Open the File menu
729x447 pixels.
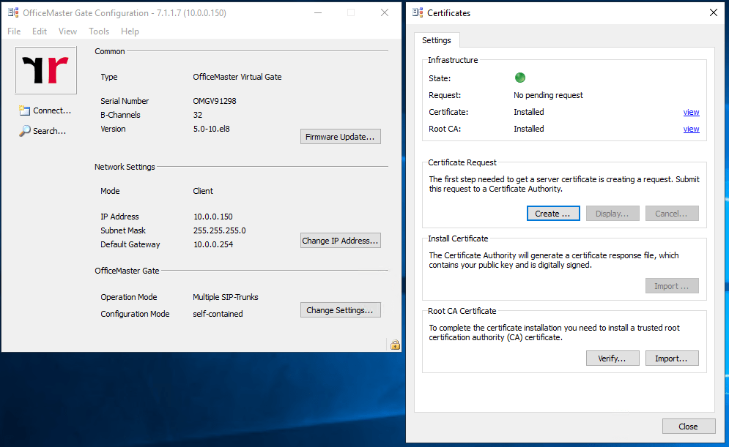14,31
